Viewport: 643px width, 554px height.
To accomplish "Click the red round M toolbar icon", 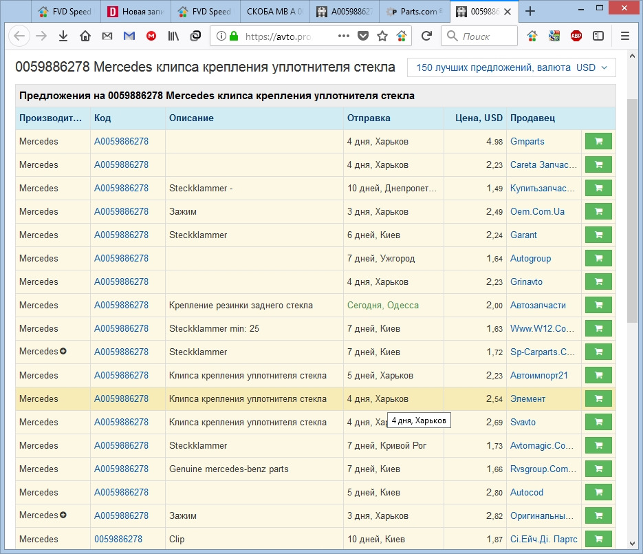I will tap(151, 36).
